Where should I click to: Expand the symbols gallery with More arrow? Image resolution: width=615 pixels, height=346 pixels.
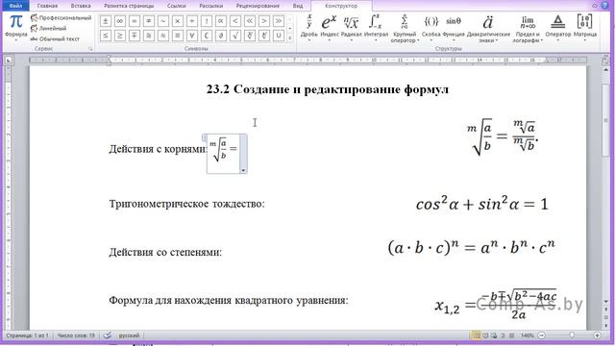coord(290,37)
